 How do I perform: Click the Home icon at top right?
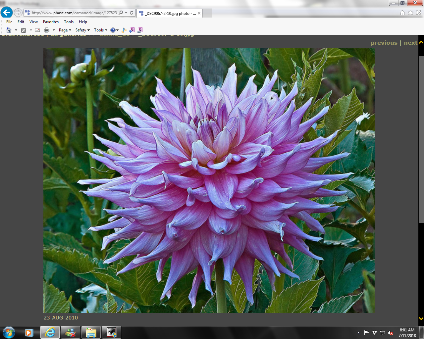click(x=402, y=13)
